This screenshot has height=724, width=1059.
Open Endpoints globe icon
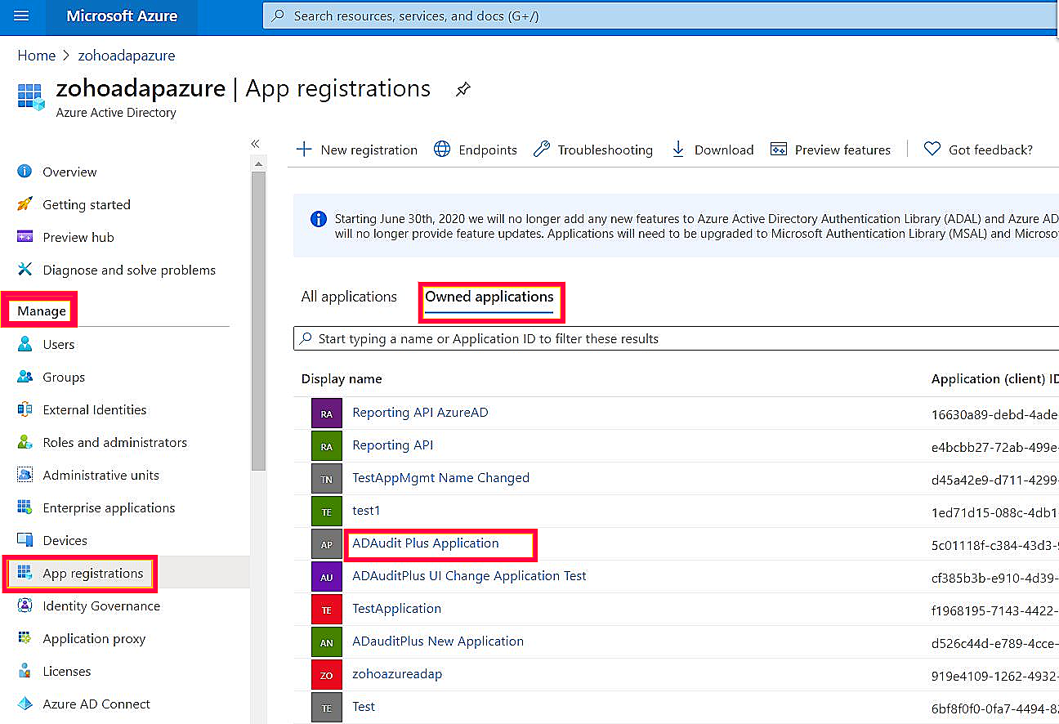tap(442, 150)
